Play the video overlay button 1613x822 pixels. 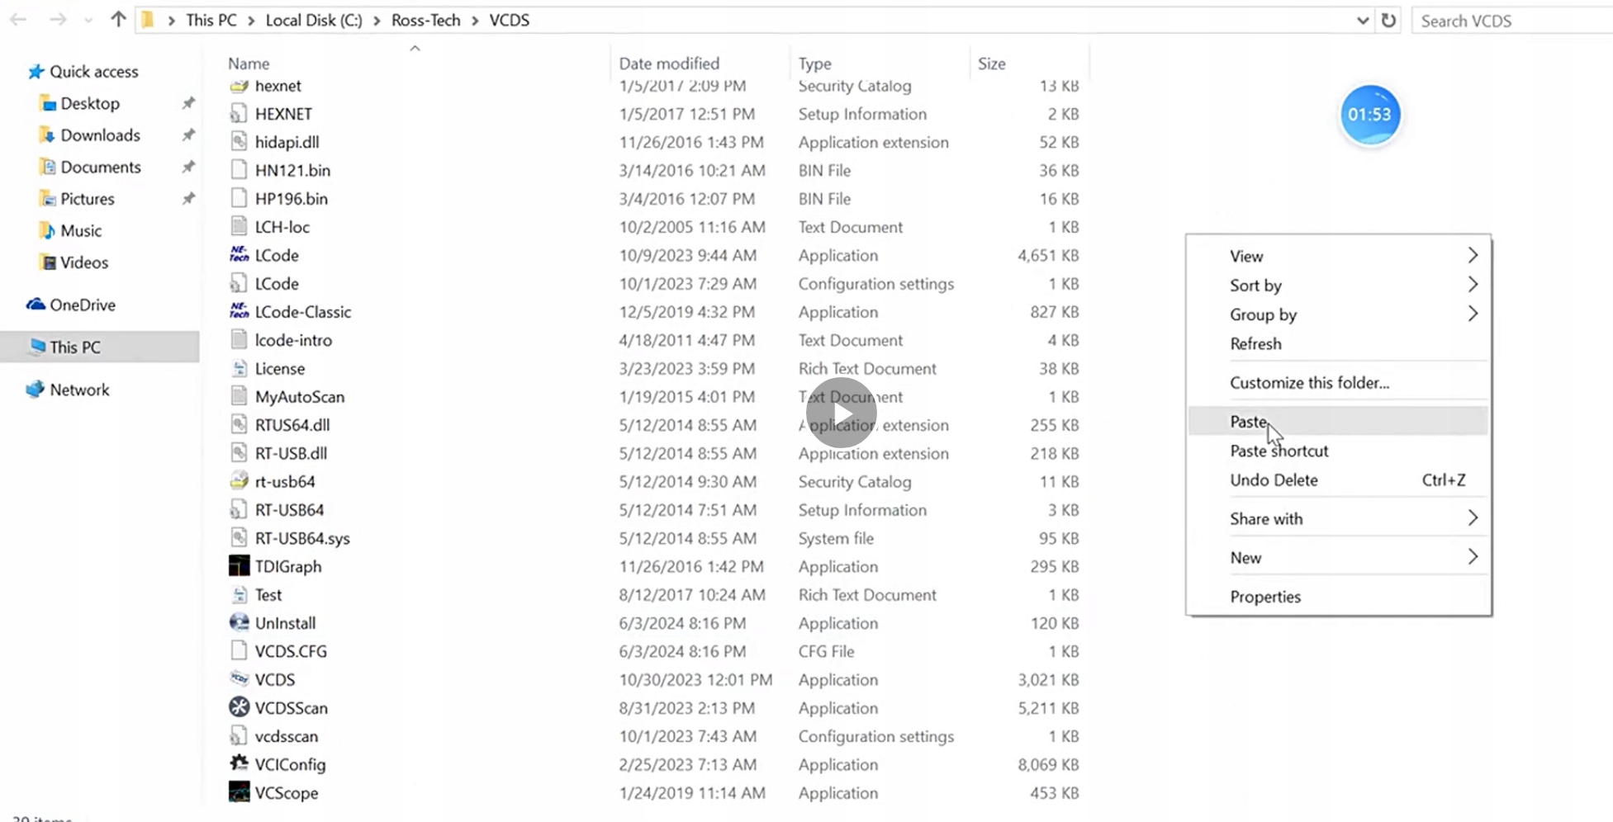click(x=841, y=413)
